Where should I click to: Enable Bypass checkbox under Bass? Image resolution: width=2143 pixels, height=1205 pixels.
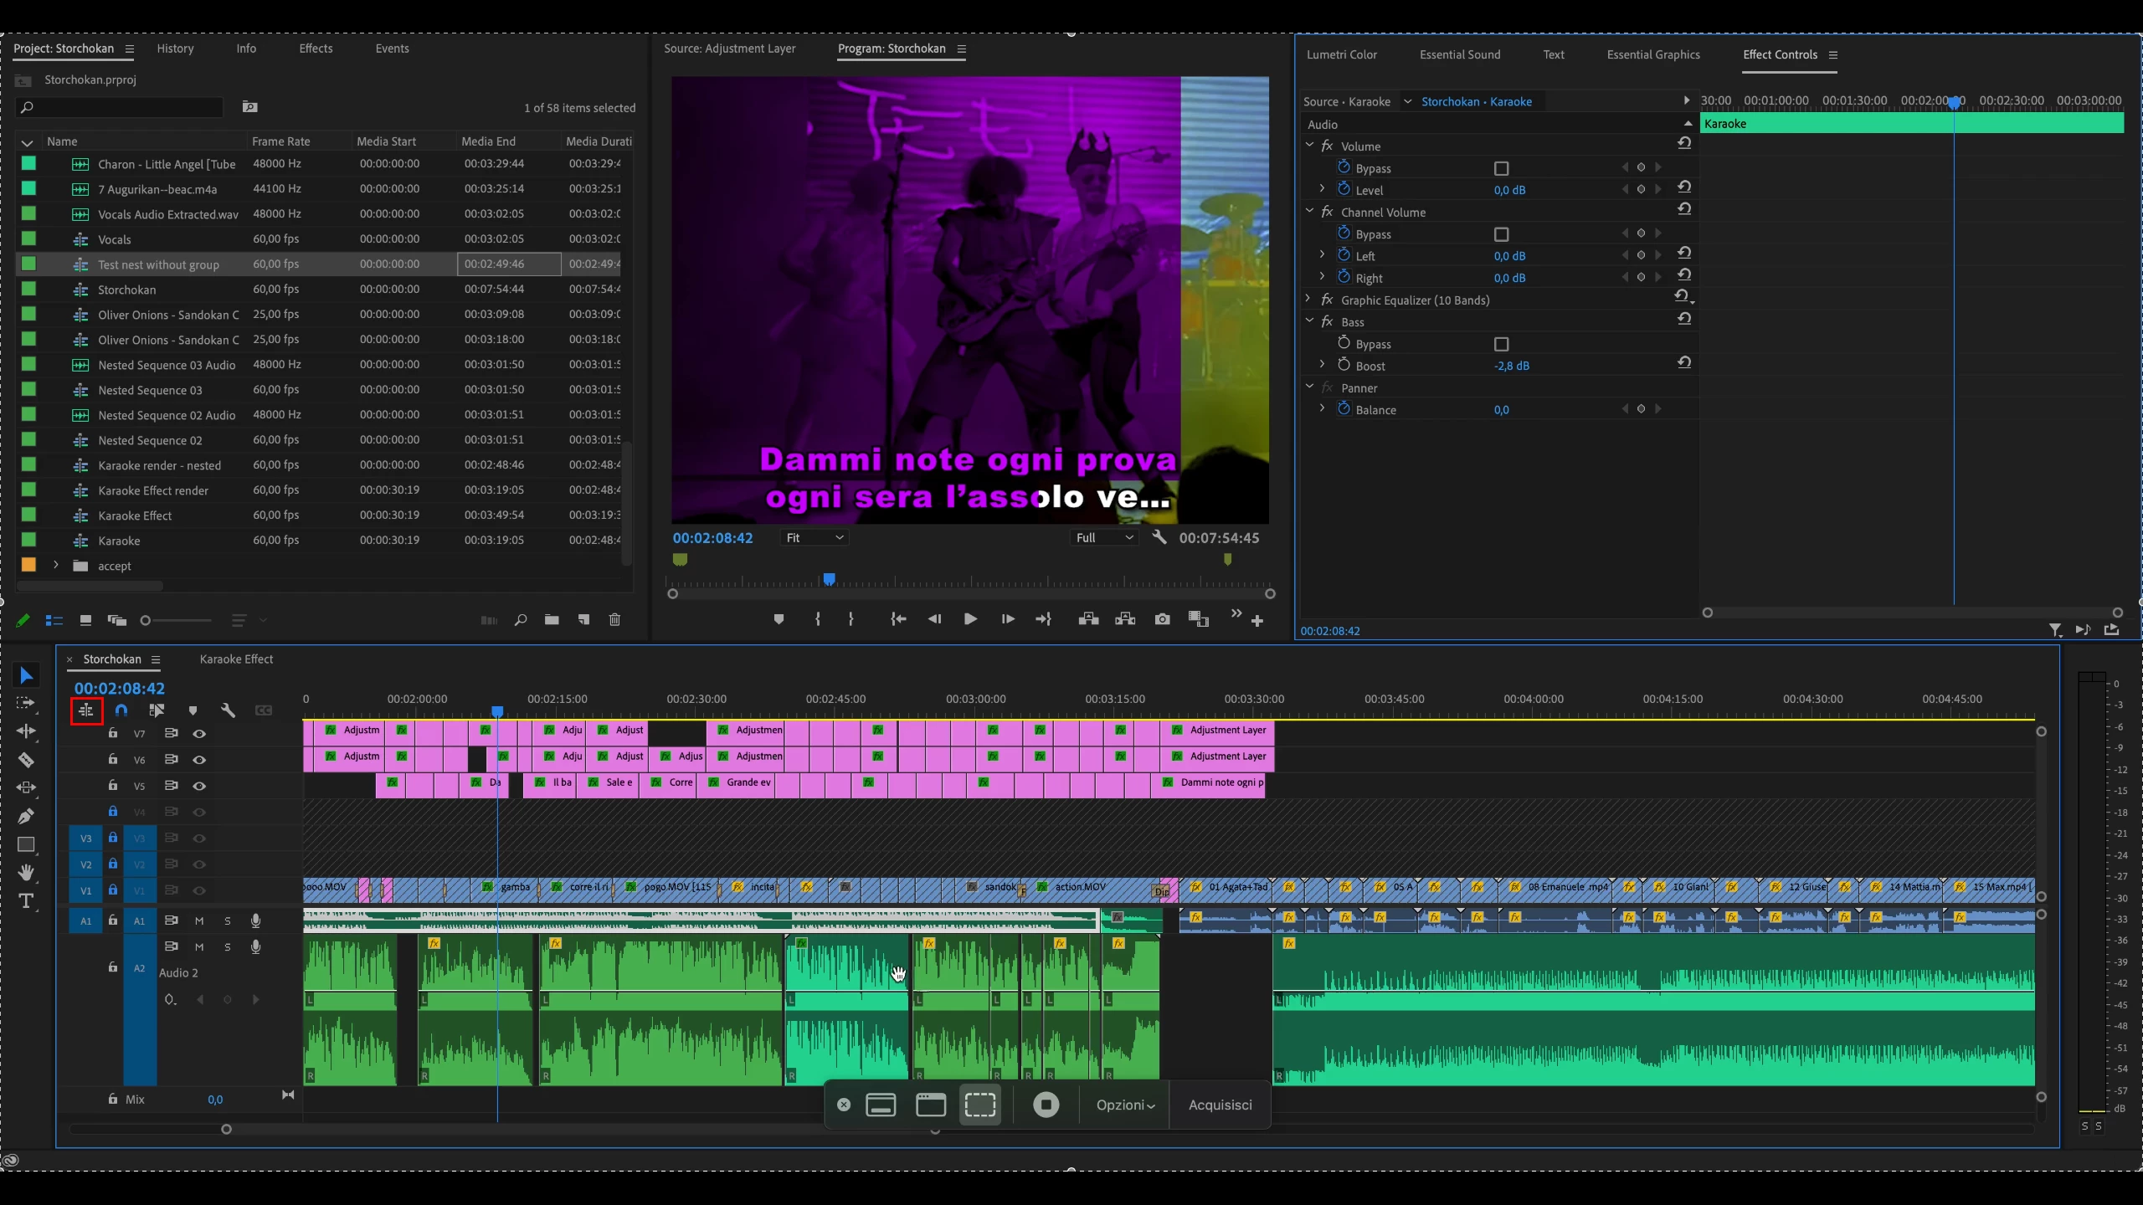tap(1501, 344)
